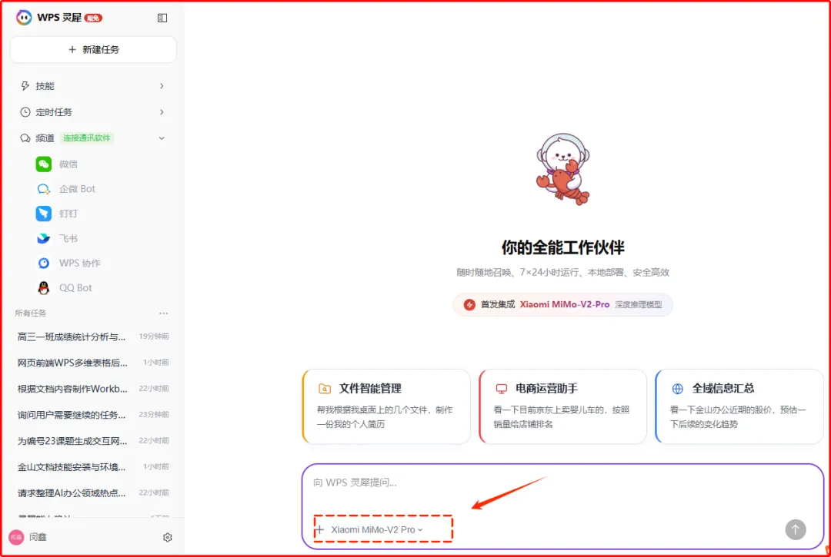Click the chat bubble 频道 icon
Image resolution: width=831 pixels, height=557 pixels.
(25, 138)
